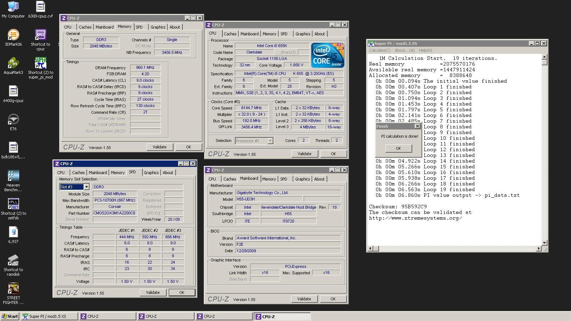This screenshot has height=321, width=571.
Task: Open the My Computer desktop icon
Action: coord(13,7)
